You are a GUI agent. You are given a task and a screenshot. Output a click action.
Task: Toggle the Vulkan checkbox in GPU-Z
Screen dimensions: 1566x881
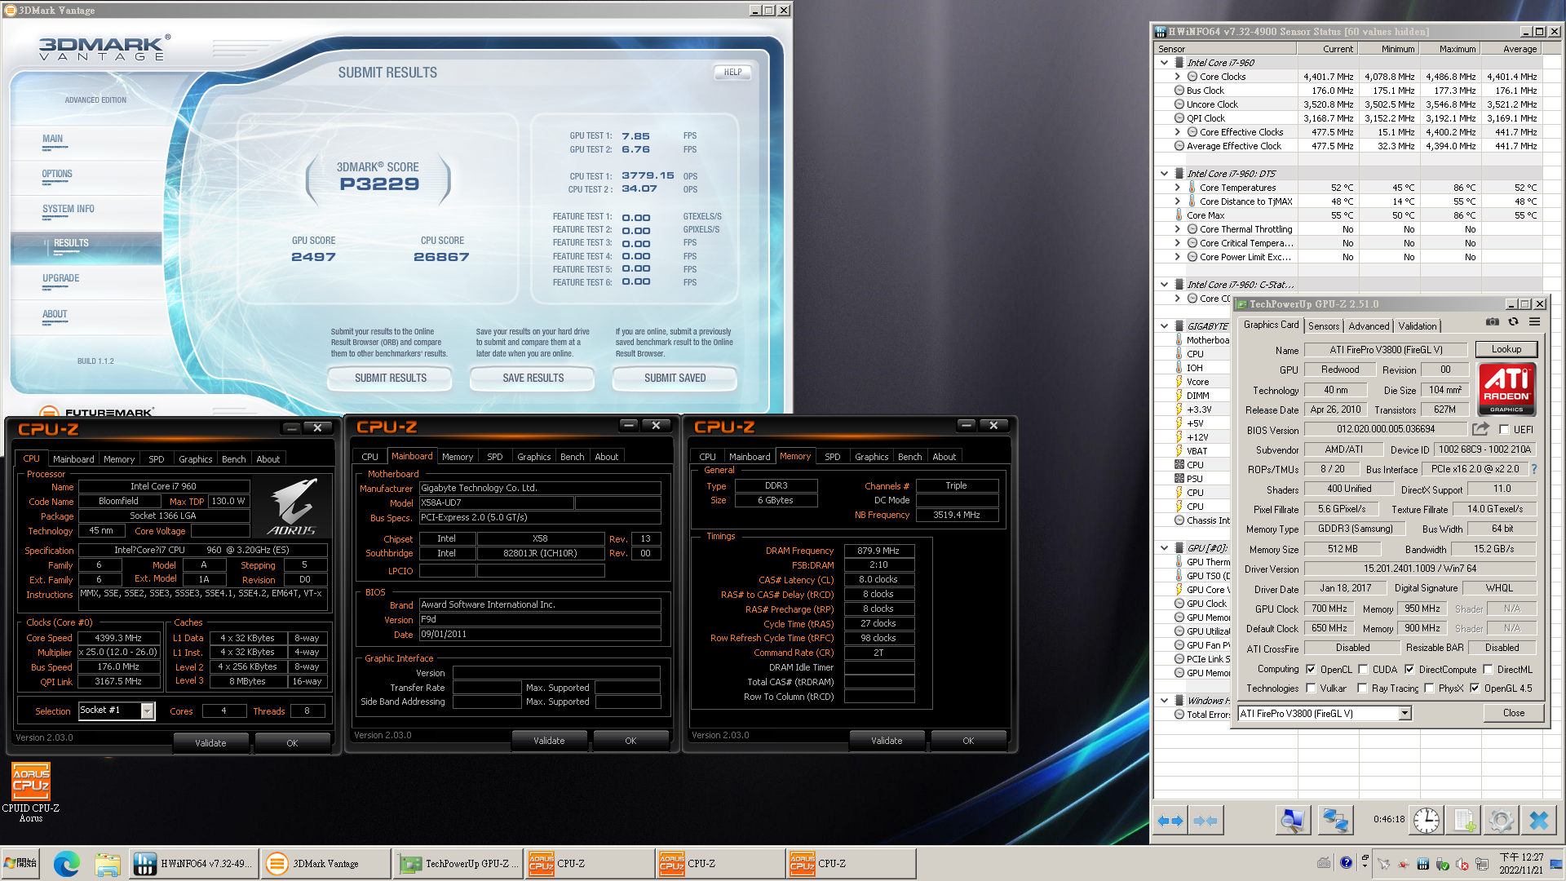[1311, 688]
